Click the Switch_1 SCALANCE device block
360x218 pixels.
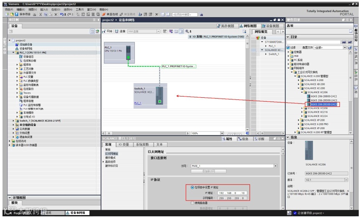pyautogui.click(x=150, y=96)
